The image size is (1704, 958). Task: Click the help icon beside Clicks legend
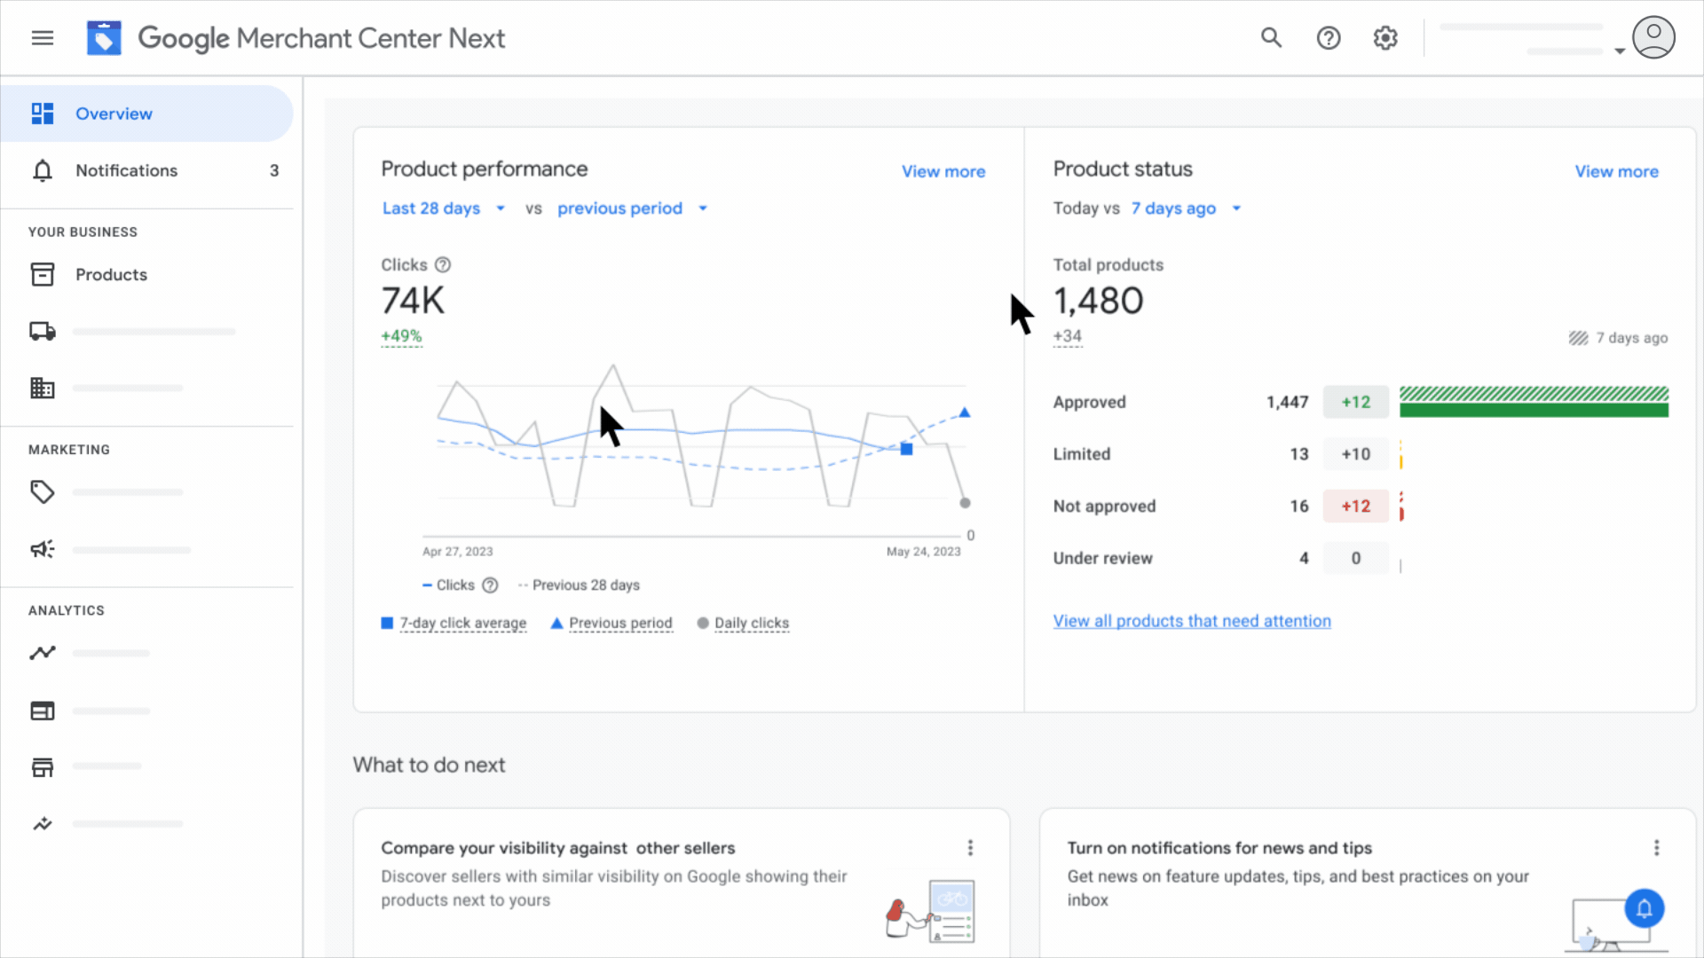[x=490, y=585]
